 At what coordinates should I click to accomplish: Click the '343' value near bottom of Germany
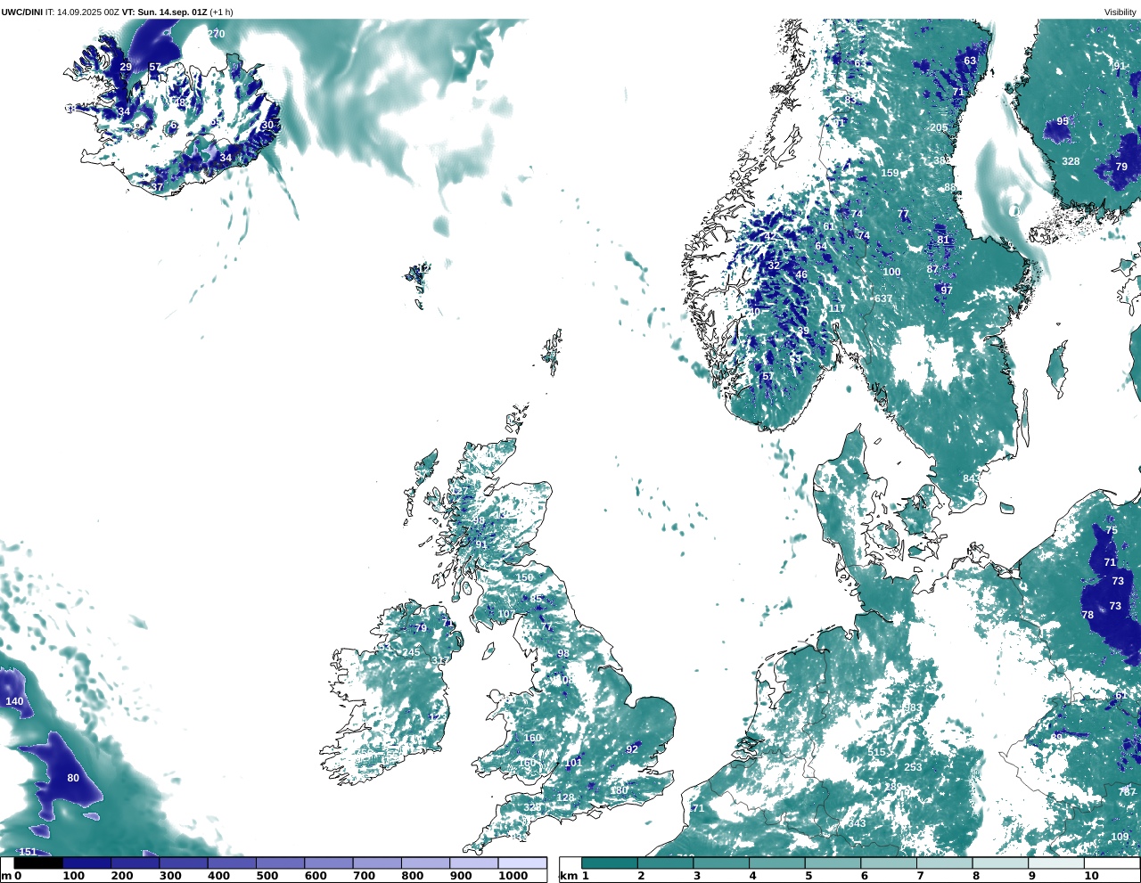click(857, 823)
